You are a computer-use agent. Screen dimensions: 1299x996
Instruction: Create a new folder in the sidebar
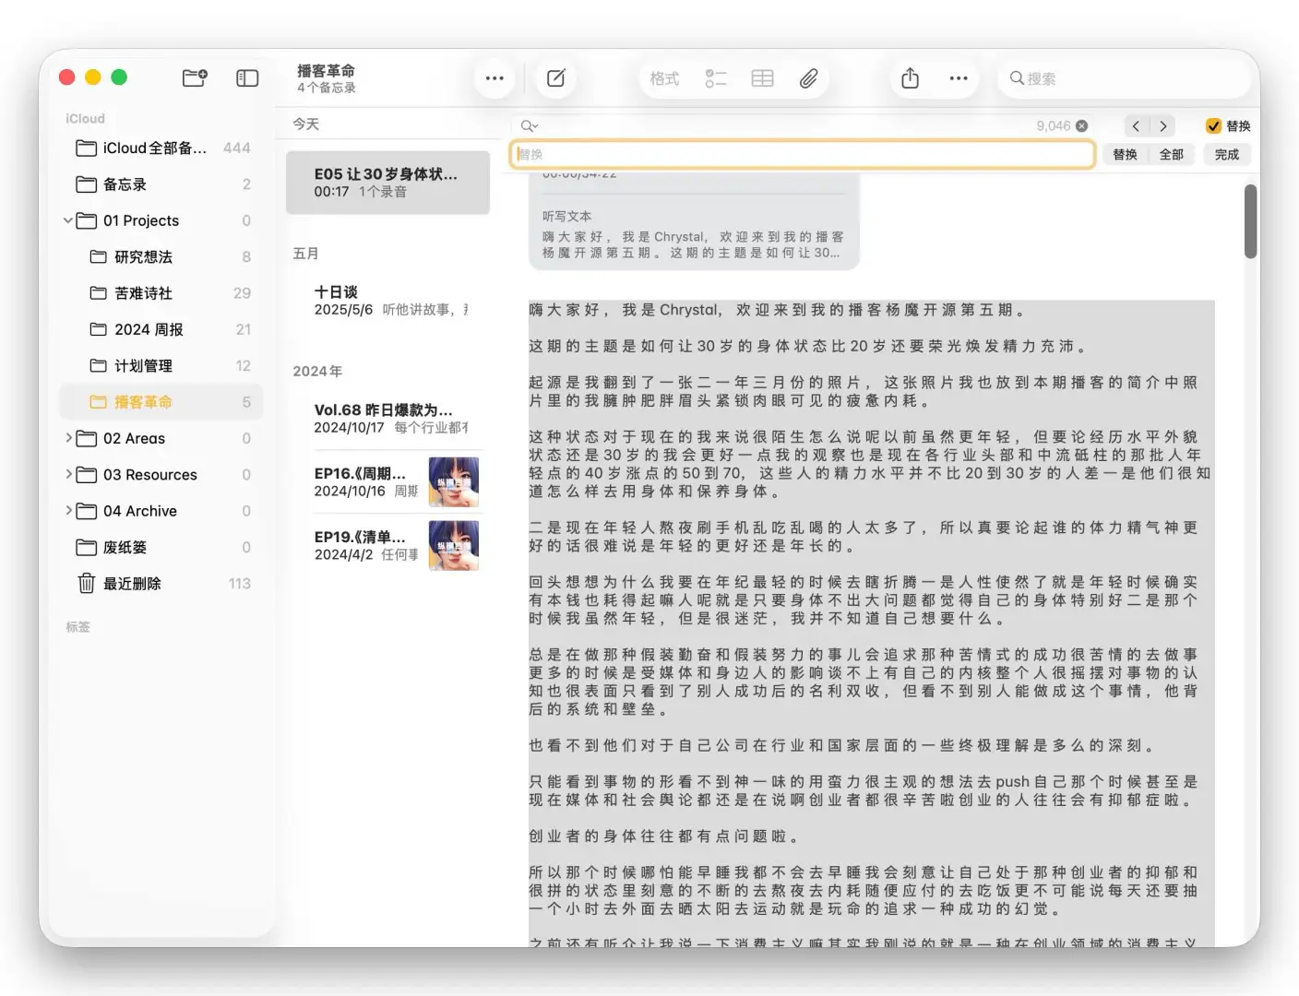pos(195,78)
